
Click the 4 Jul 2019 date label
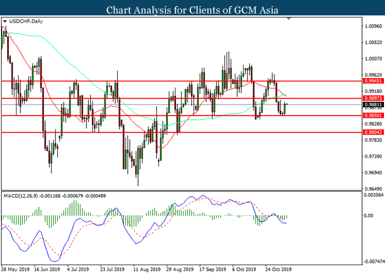[78, 269]
